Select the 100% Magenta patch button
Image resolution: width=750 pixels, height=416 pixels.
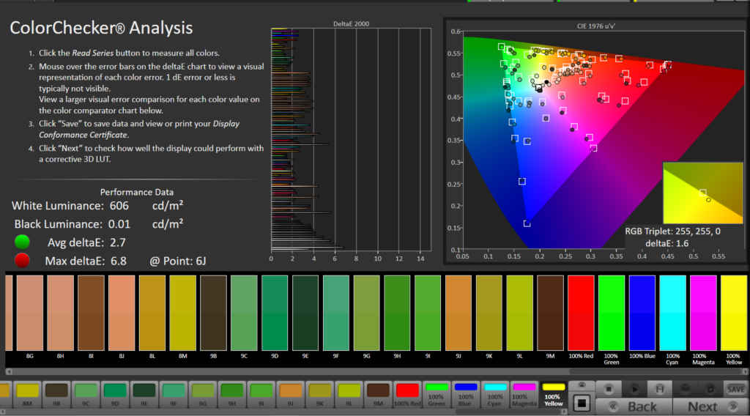tap(524, 394)
